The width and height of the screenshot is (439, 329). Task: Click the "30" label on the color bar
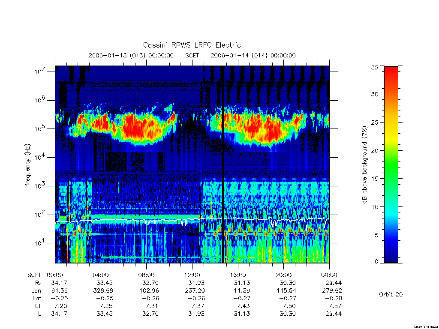[375, 94]
